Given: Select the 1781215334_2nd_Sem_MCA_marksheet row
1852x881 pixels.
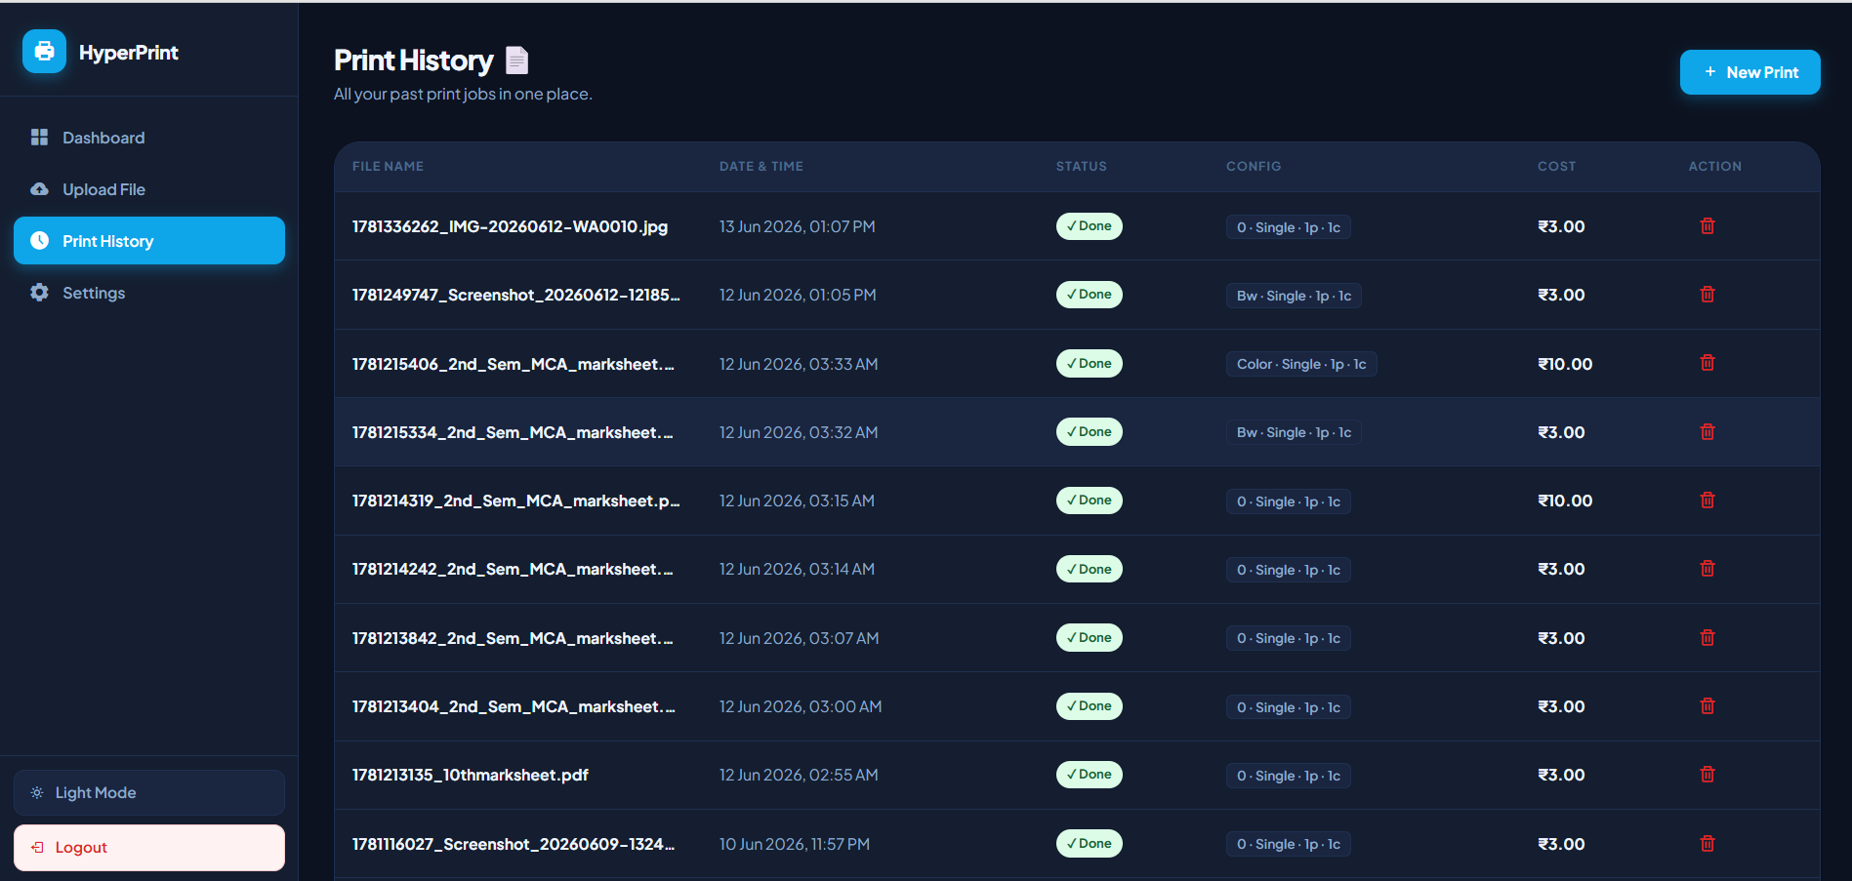Looking at the screenshot, I should point(1077,432).
